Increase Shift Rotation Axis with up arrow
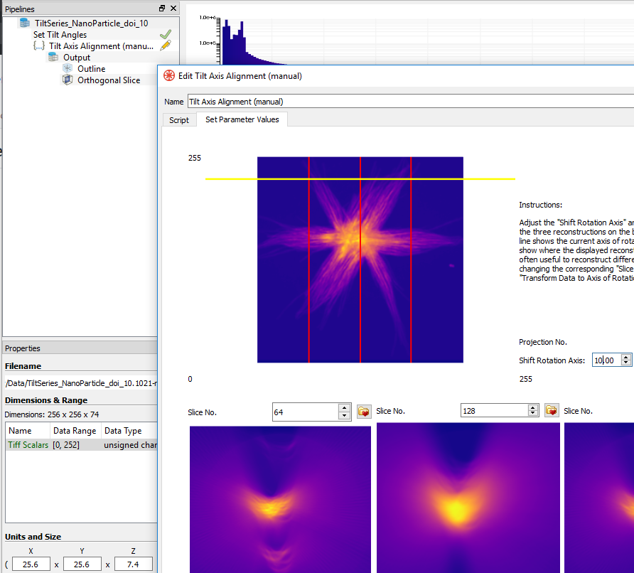 (626, 357)
